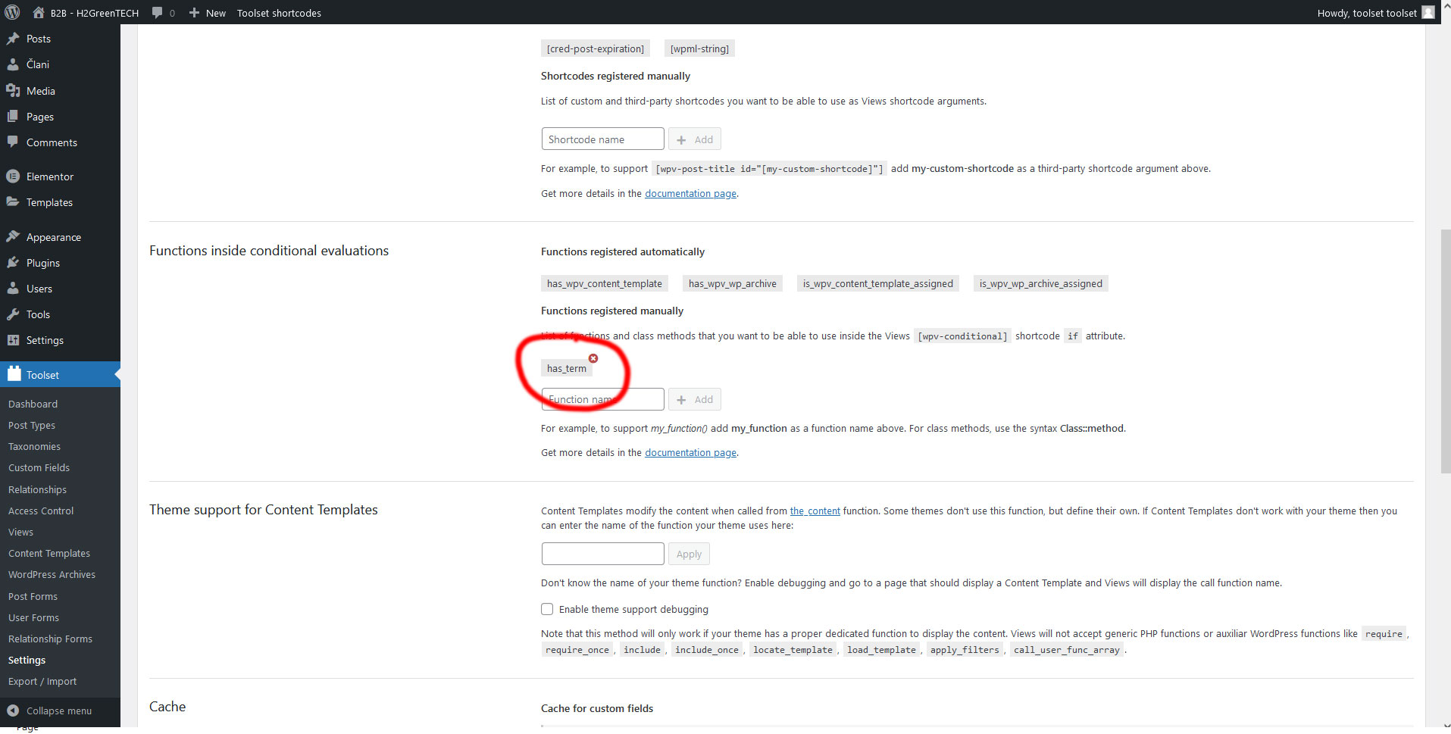Screen dimensions: 1451x734
Task: Click the Apply button for theme function
Action: (x=689, y=554)
